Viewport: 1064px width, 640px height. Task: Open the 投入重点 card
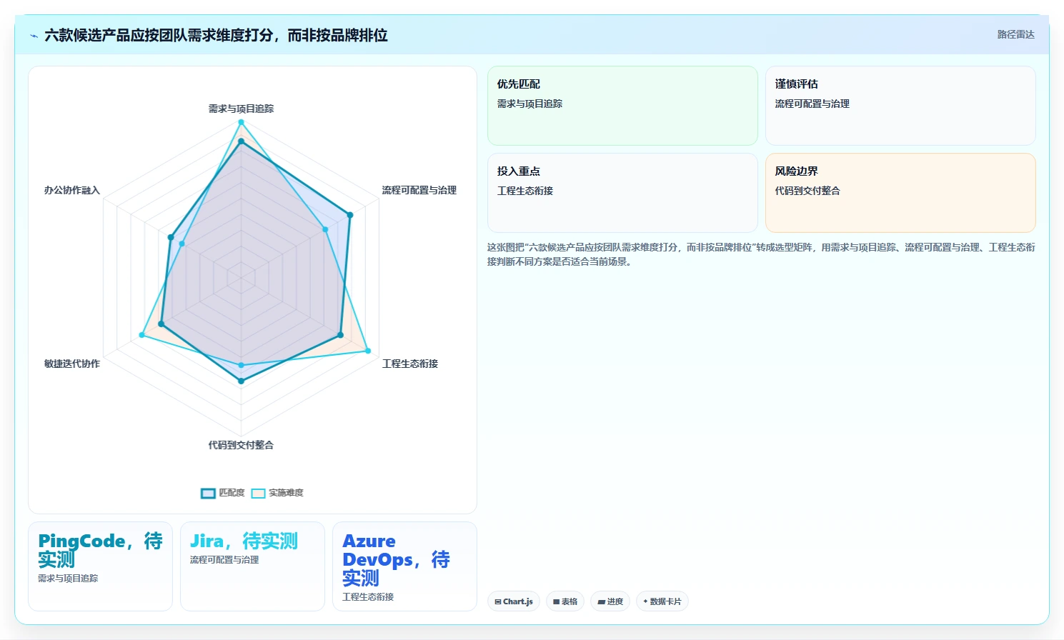click(x=622, y=193)
